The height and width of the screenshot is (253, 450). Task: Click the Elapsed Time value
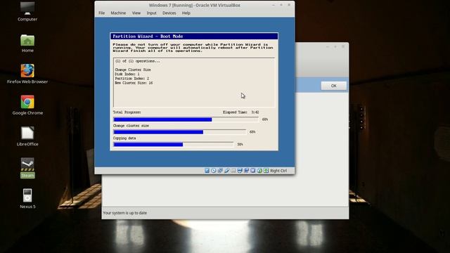coord(255,112)
